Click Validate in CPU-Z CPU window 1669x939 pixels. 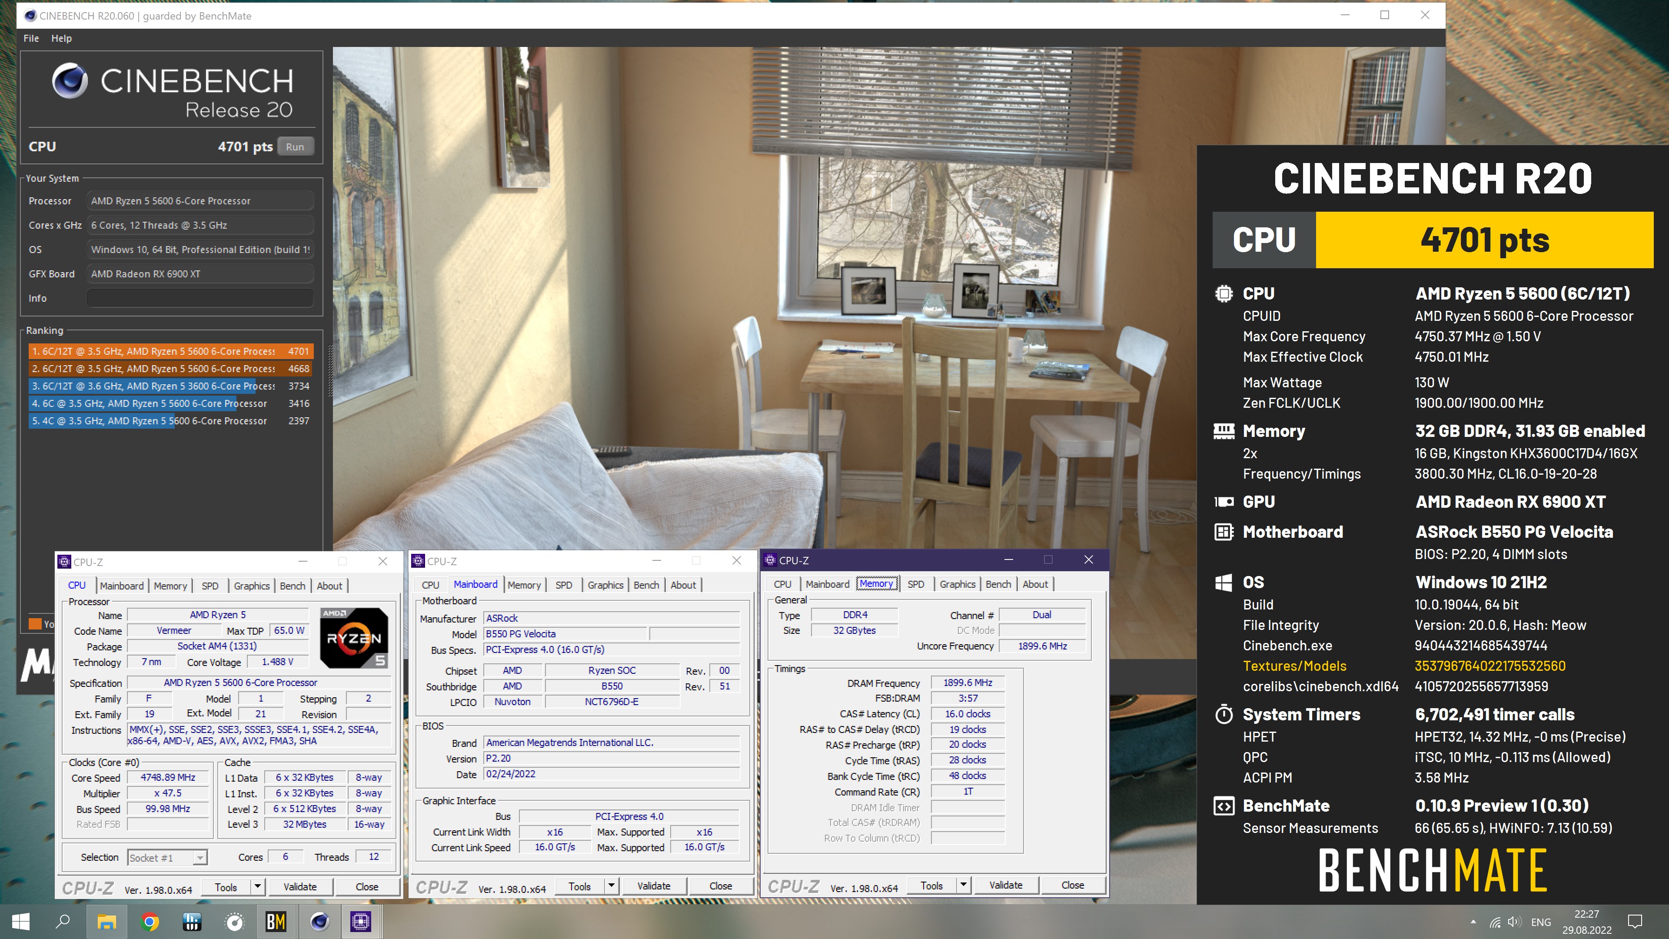[300, 887]
